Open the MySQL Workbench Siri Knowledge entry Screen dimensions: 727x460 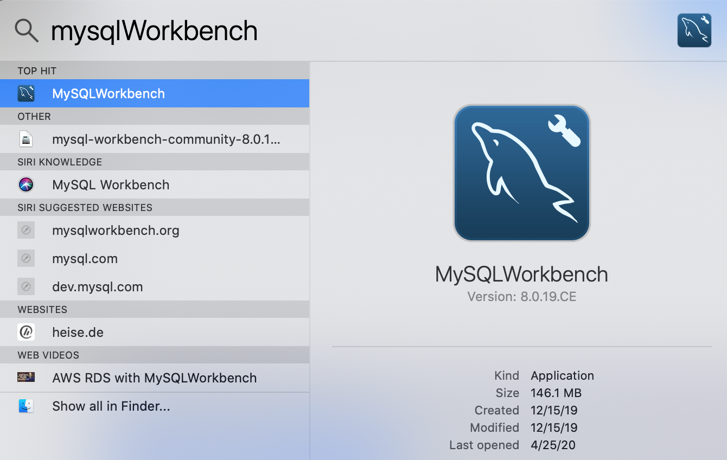coord(111,184)
